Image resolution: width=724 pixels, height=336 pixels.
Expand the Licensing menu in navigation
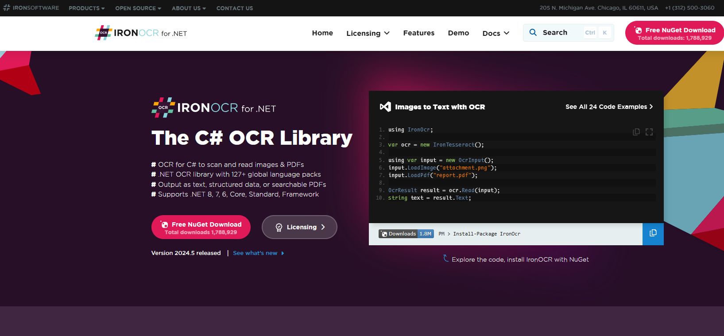[368, 33]
